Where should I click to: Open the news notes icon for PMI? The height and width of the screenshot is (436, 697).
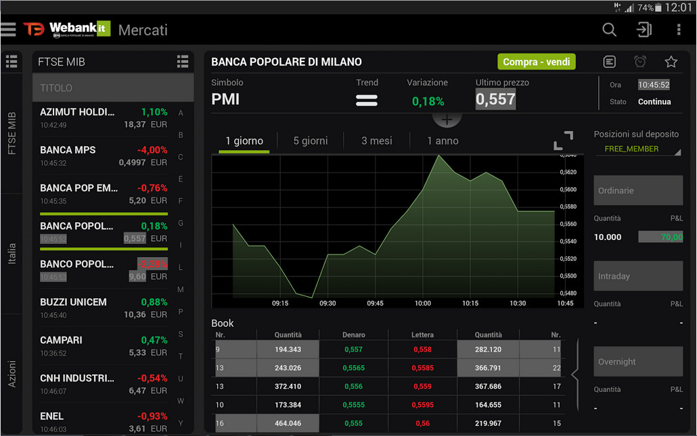coord(609,62)
